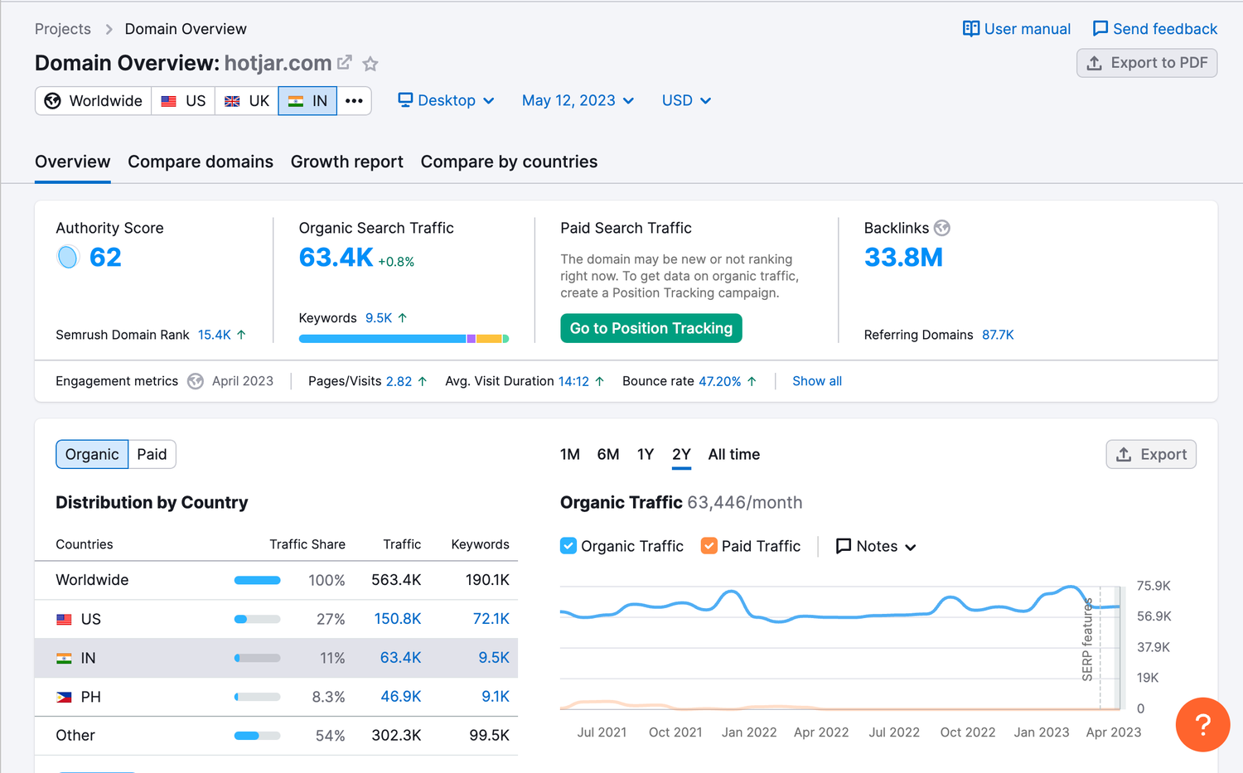Viewport: 1243px width, 773px height.
Task: Click the Send feedback speech bubble icon
Action: pos(1100,29)
